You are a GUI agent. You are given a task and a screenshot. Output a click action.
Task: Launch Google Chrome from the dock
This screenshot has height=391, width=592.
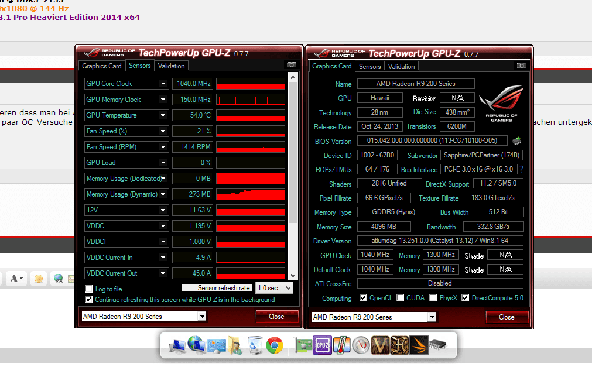pos(275,345)
